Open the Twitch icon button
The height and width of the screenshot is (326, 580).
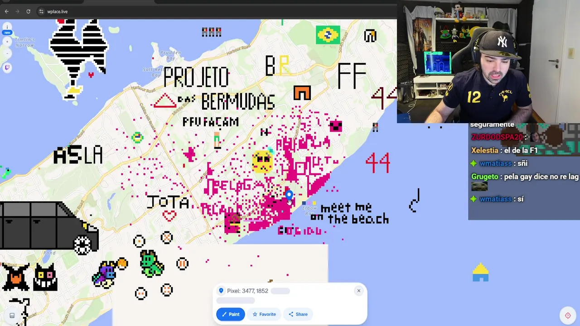(7, 67)
